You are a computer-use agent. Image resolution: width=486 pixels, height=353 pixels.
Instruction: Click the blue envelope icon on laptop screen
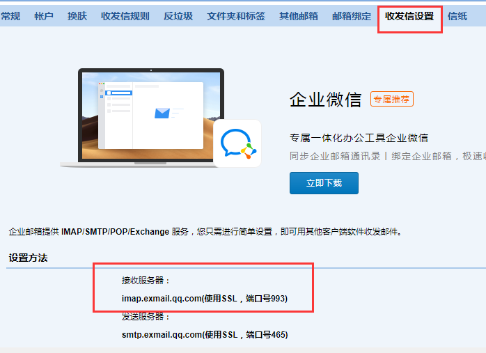pyautogui.click(x=162, y=113)
